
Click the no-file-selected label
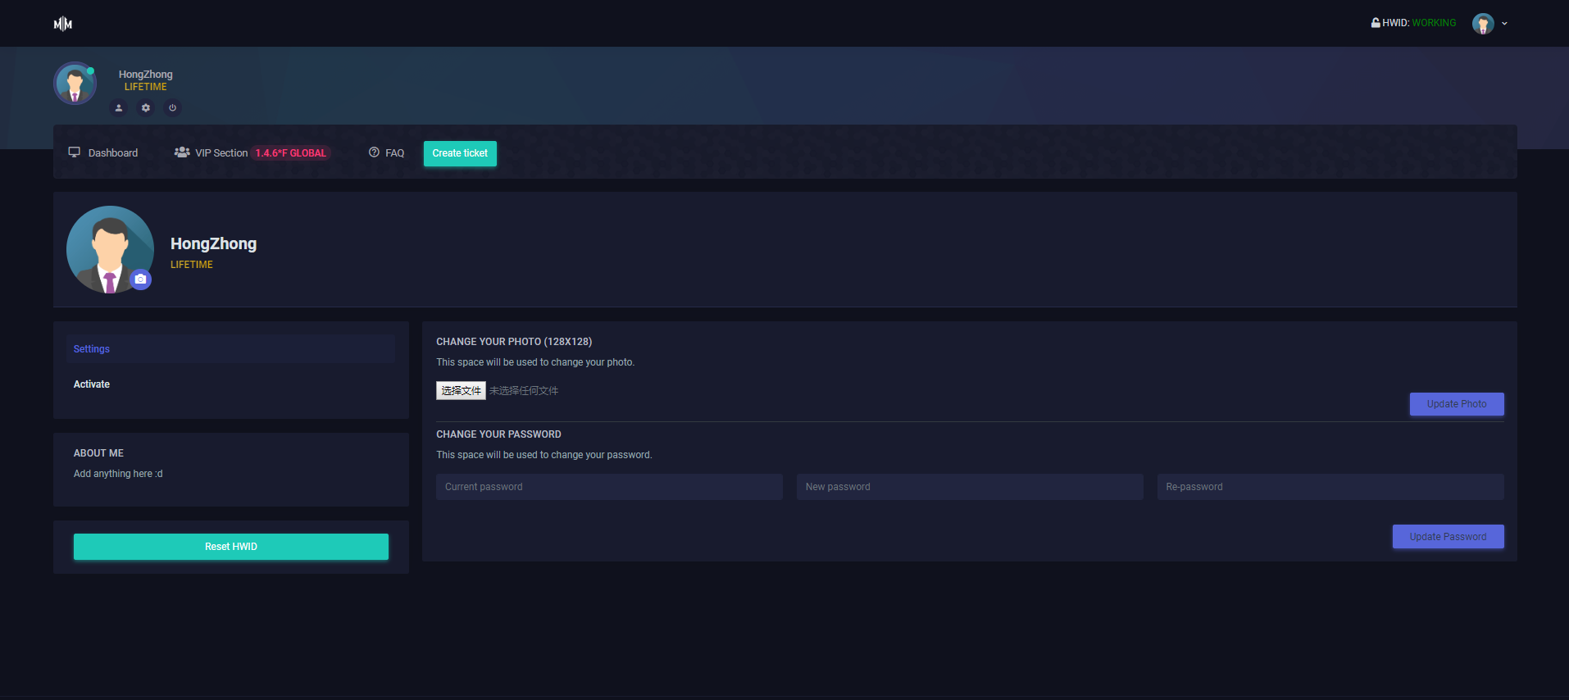tap(524, 391)
